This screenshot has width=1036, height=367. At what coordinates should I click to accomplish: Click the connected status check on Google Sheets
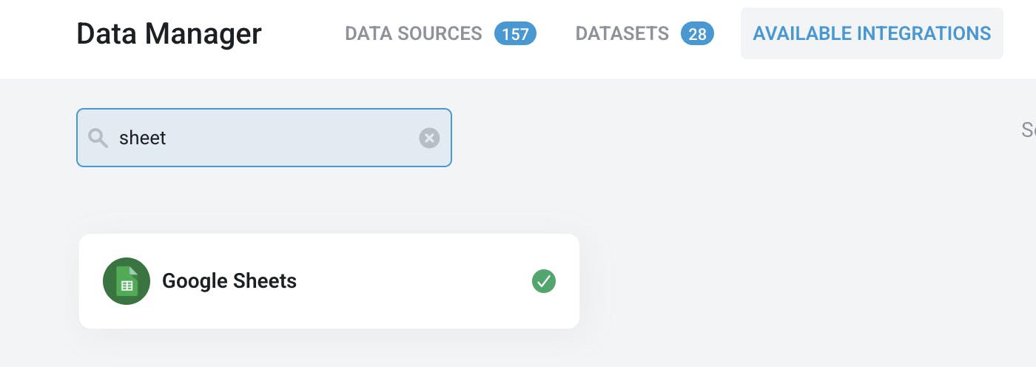click(x=544, y=281)
